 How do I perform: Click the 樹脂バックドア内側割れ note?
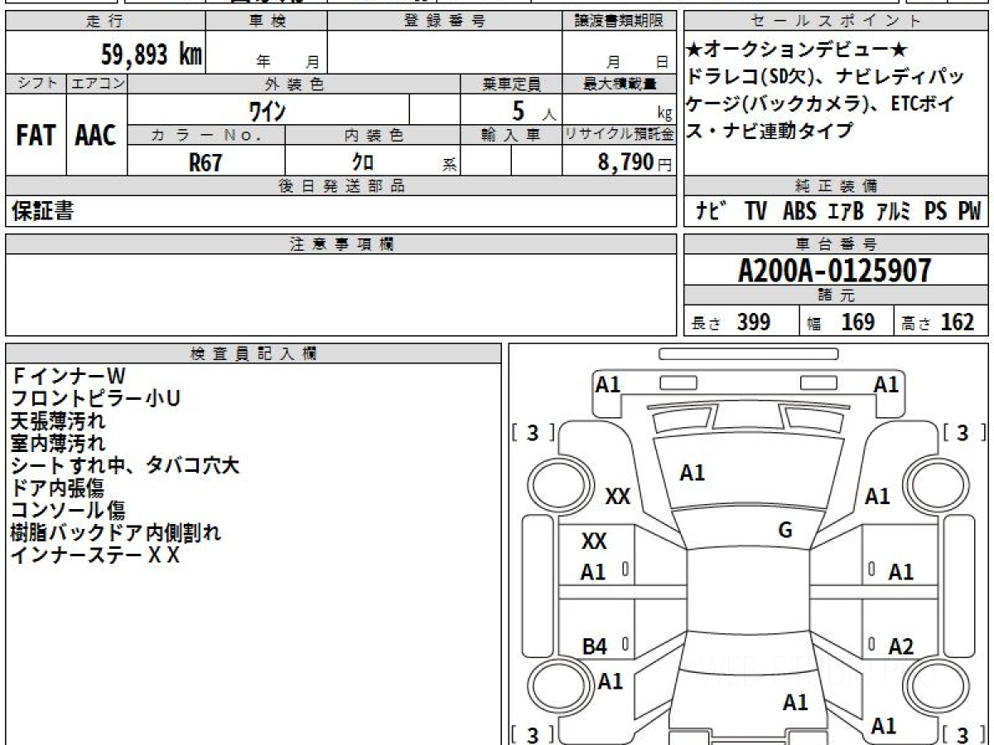tap(116, 533)
